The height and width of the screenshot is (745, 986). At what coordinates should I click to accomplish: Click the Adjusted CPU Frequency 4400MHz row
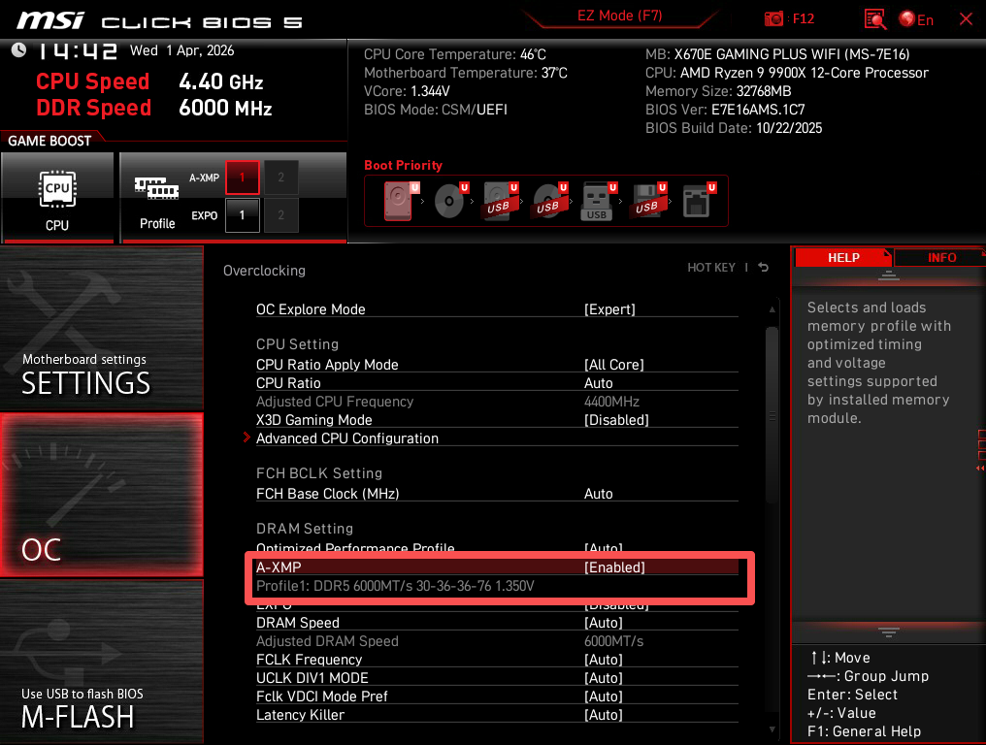pyautogui.click(x=497, y=401)
